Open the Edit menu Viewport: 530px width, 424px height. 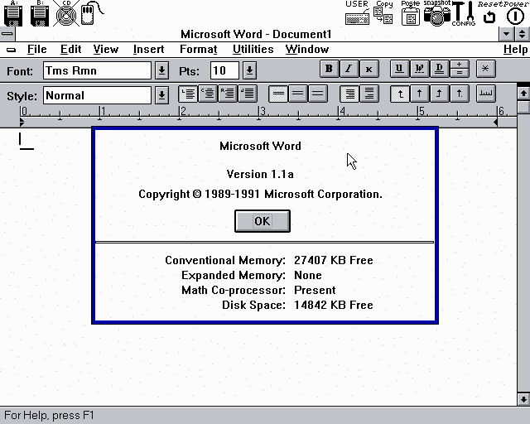pyautogui.click(x=70, y=50)
